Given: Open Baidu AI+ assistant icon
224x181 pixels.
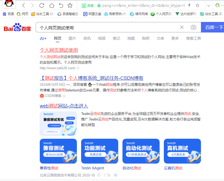Looking at the screenshot, I should [43, 38].
